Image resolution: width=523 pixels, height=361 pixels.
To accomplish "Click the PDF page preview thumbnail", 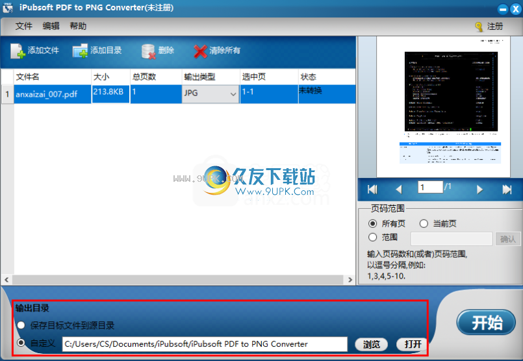I will coord(443,106).
